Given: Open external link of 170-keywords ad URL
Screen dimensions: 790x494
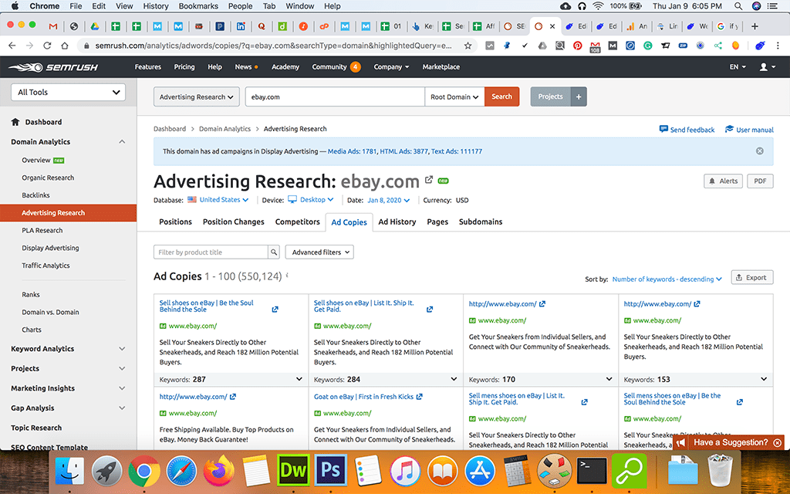Looking at the screenshot, I should click(542, 304).
